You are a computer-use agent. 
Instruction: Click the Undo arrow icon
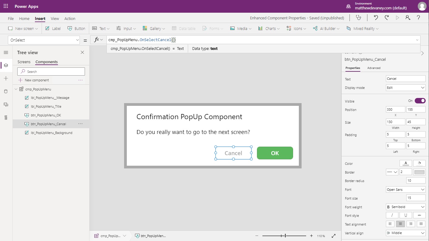click(x=376, y=18)
